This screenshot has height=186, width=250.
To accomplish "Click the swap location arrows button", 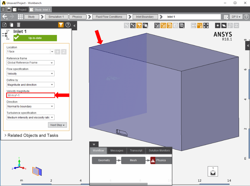I will (64, 52).
